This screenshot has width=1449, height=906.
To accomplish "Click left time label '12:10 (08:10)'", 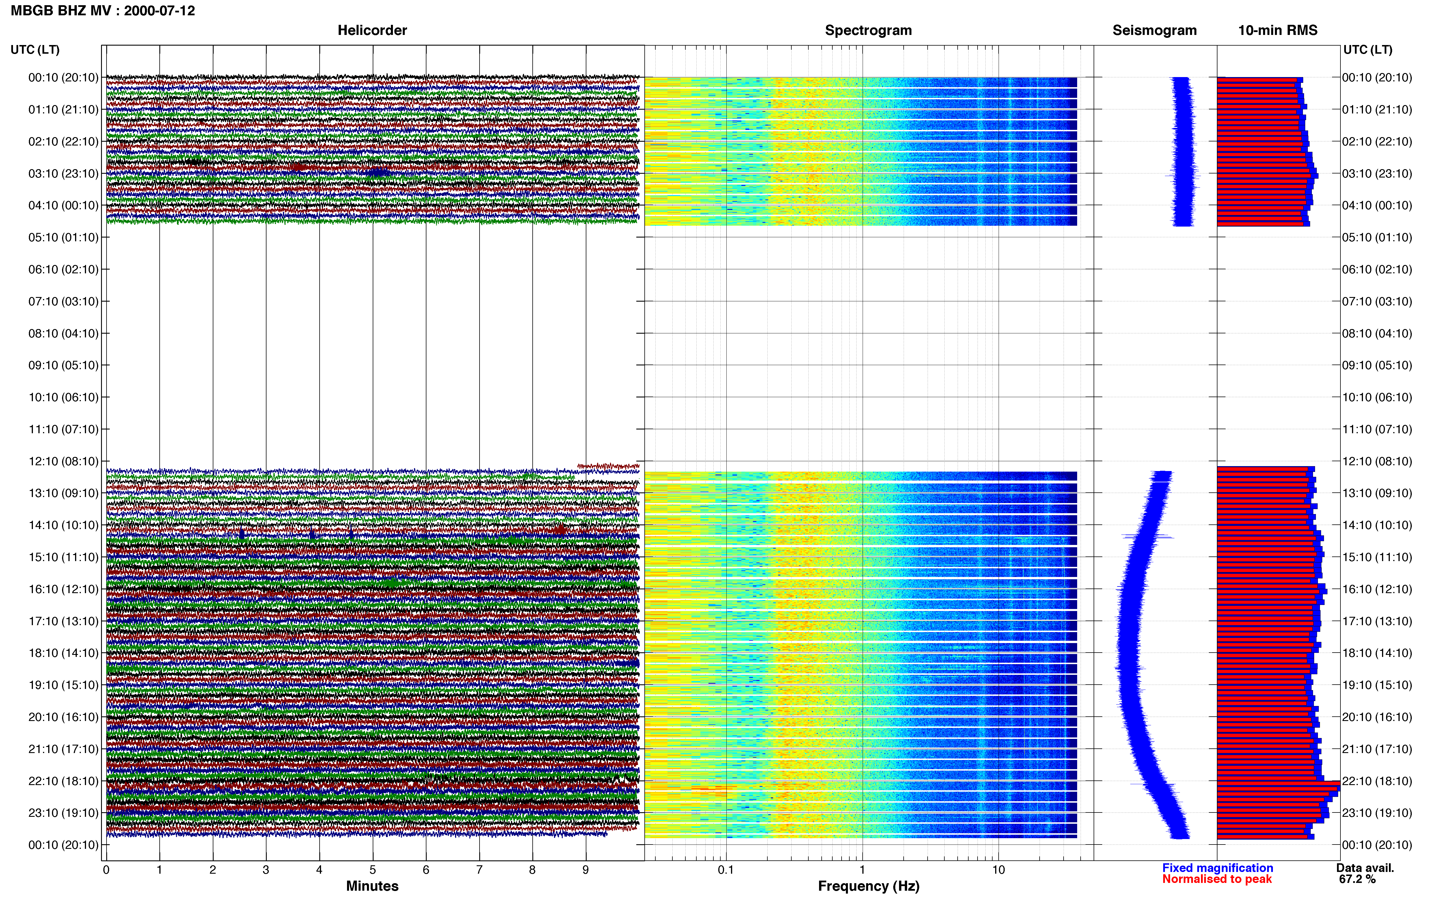I will coord(64,462).
